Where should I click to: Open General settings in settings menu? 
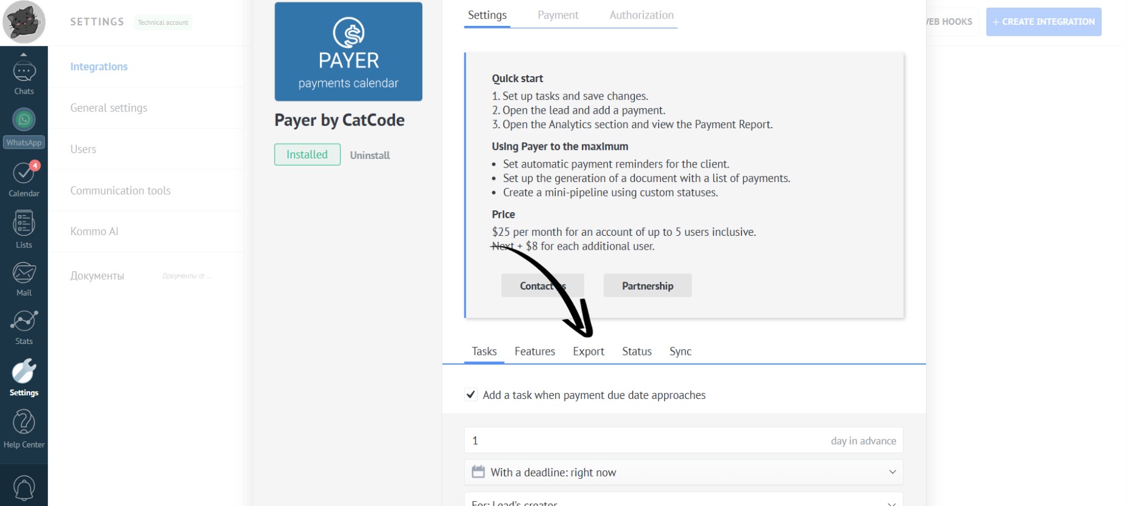tap(109, 108)
